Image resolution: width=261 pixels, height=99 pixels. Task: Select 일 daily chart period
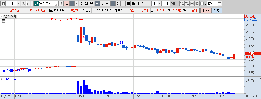point(67,3)
